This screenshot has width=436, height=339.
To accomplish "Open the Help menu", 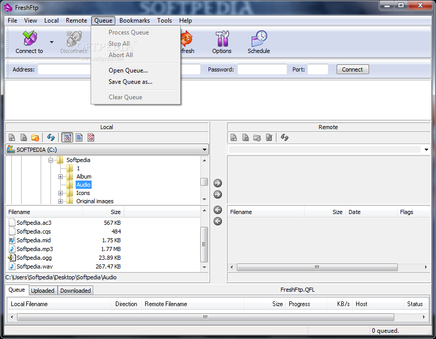I will point(185,21).
